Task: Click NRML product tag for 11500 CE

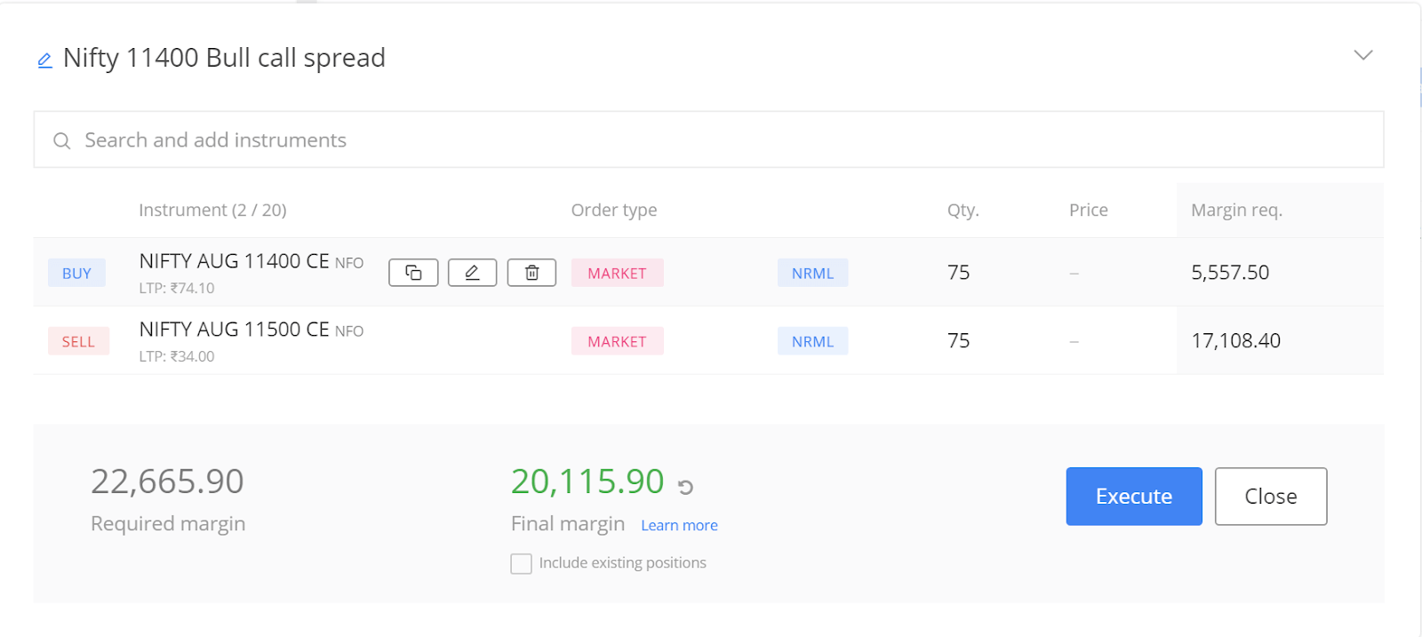Action: pos(812,341)
